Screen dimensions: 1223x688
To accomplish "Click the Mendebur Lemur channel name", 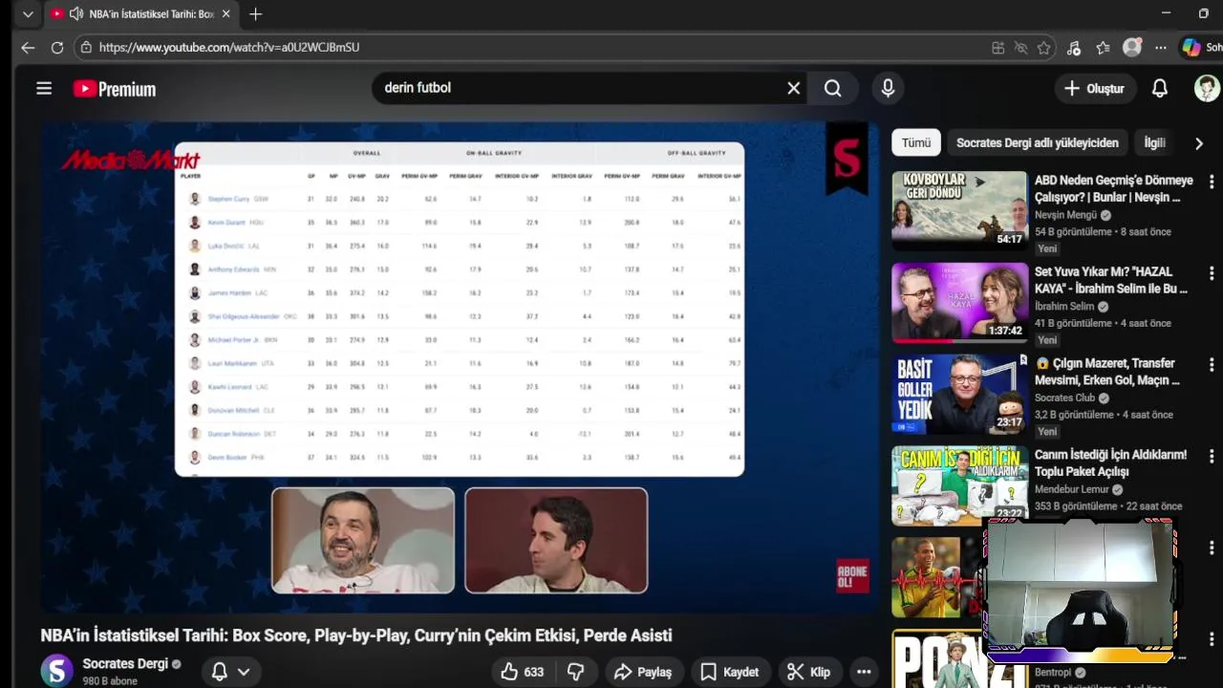I will tap(1071, 489).
